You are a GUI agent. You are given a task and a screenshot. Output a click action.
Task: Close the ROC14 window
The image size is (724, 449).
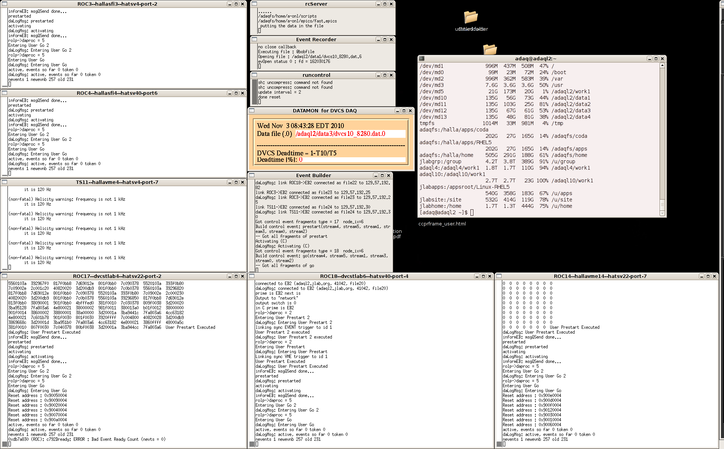pyautogui.click(x=714, y=276)
